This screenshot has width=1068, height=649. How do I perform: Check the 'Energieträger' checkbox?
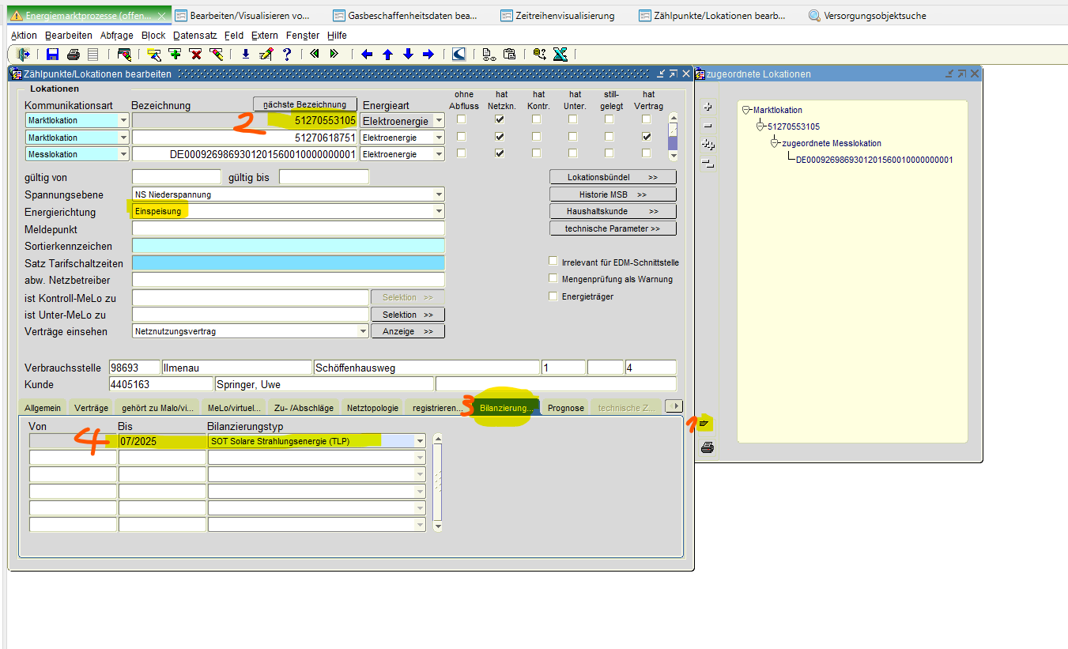click(x=553, y=296)
